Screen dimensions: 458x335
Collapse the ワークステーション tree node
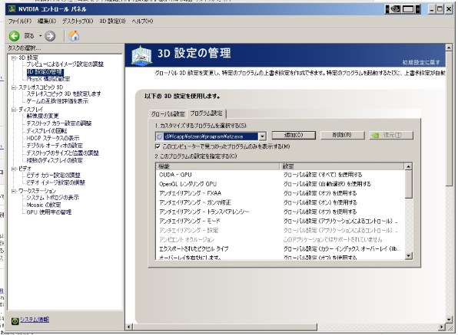pyautogui.click(x=13, y=191)
